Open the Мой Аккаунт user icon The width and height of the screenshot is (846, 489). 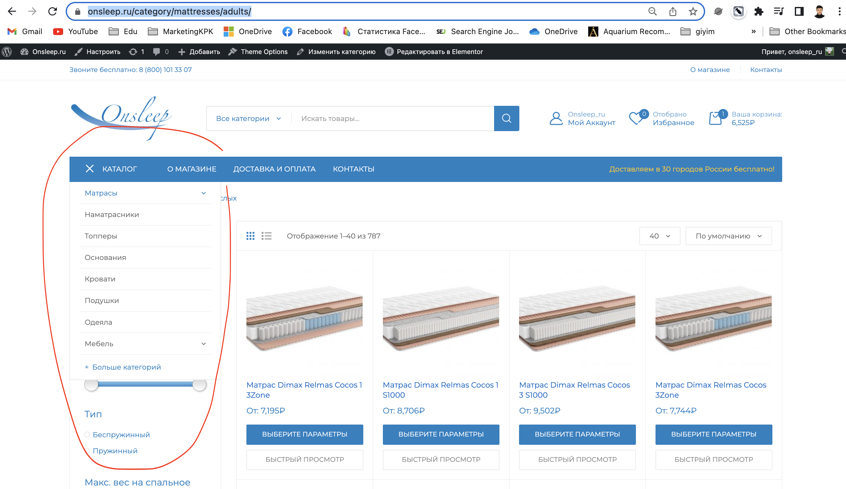click(556, 118)
